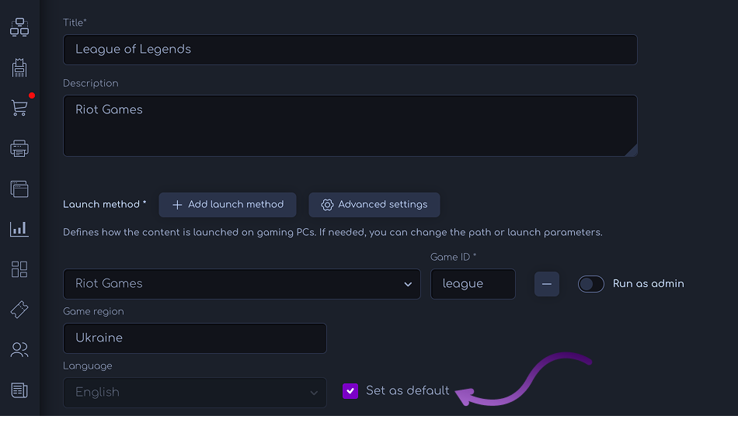Click the Ukraine game region field

[195, 338]
